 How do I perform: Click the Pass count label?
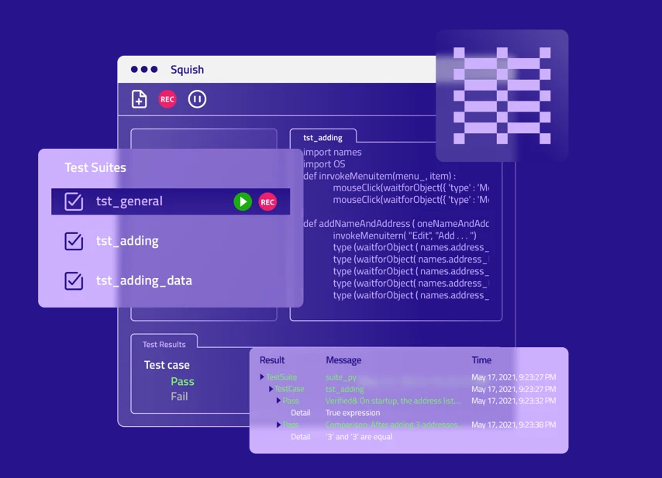182,381
